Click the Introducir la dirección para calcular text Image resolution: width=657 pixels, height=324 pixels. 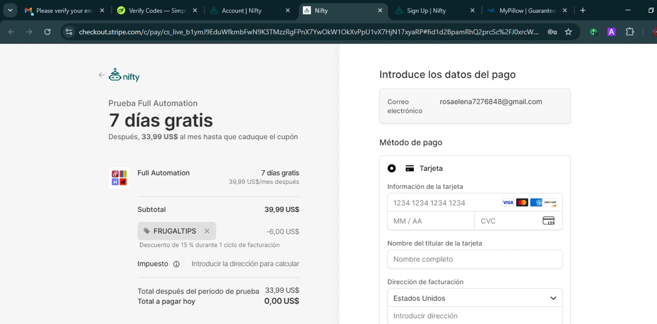(x=245, y=264)
